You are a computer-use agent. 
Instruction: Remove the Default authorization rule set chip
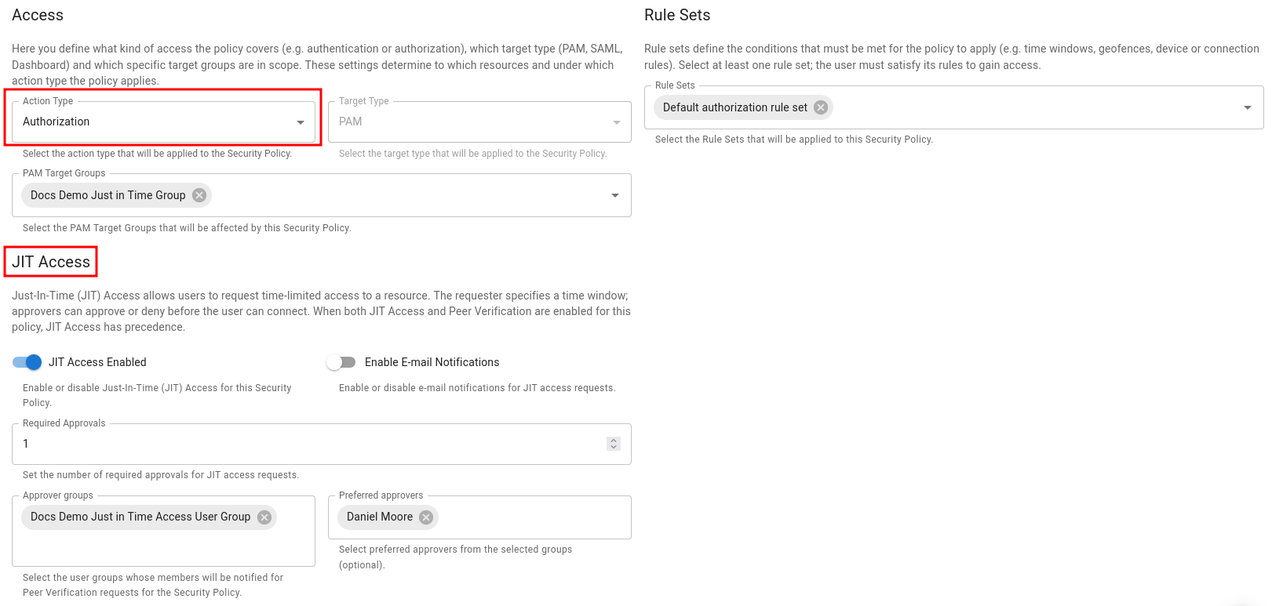click(821, 107)
